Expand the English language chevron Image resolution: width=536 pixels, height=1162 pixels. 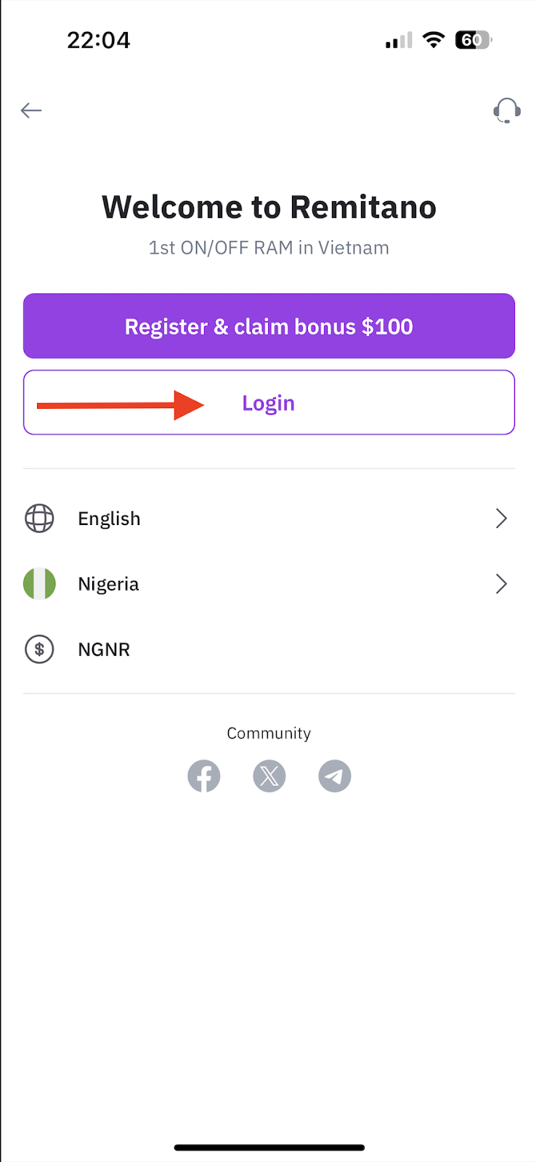pyautogui.click(x=501, y=519)
